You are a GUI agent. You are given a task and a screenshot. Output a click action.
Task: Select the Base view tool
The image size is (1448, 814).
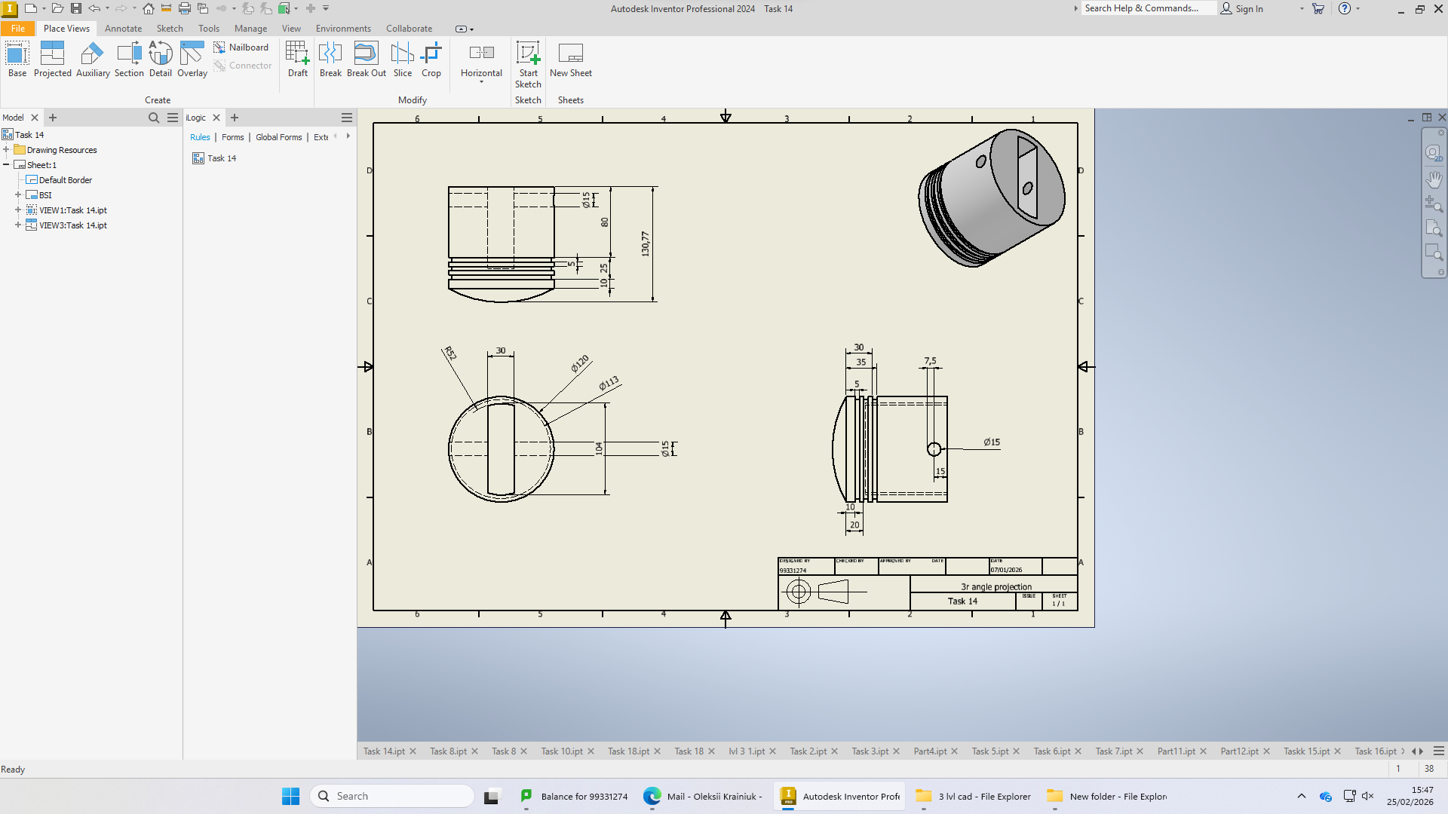17,60
